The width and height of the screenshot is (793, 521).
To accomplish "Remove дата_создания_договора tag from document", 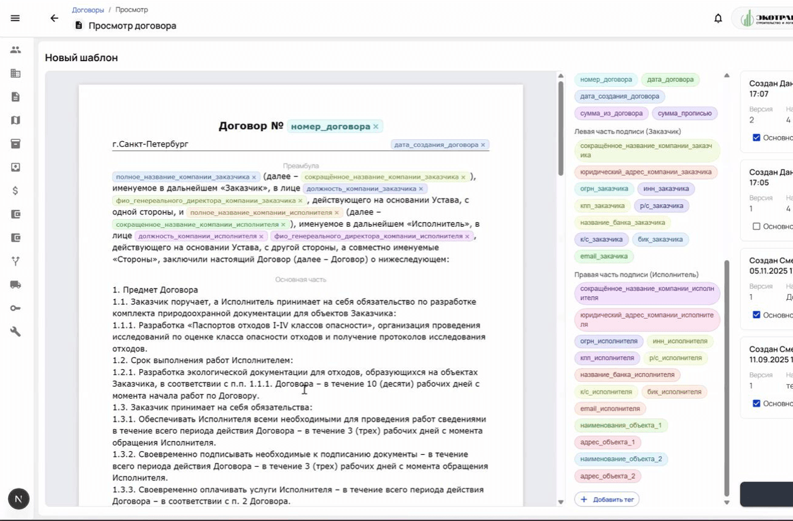I will (x=483, y=145).
